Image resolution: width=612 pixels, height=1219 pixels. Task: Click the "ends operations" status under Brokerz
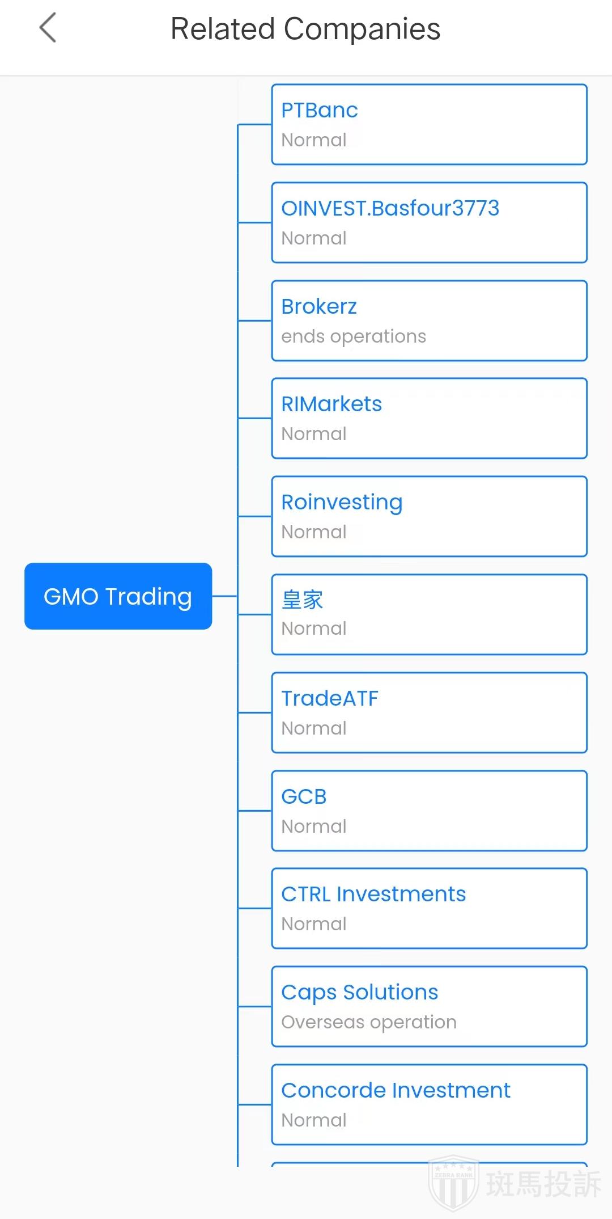point(354,336)
